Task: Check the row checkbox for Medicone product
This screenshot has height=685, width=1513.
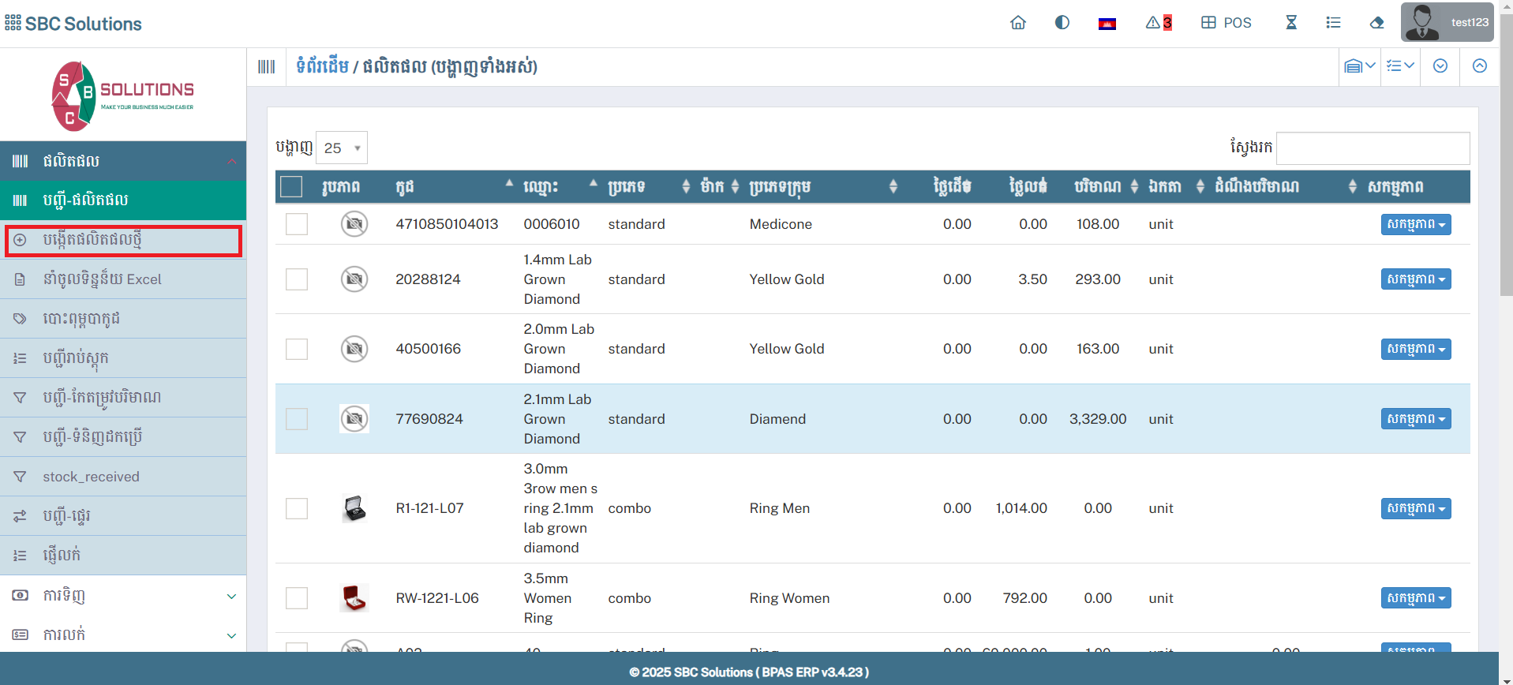Action: [297, 224]
